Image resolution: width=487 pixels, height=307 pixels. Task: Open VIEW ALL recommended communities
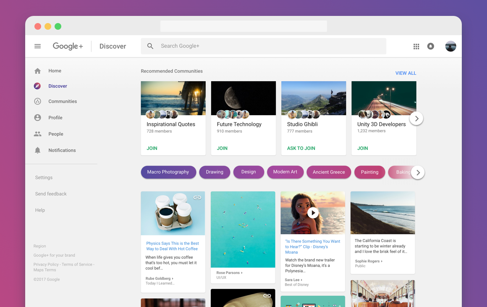coord(405,73)
